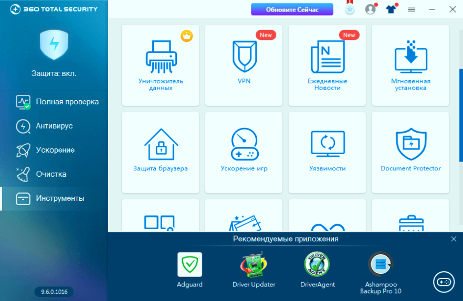Open Защита браузера tool

tap(160, 153)
